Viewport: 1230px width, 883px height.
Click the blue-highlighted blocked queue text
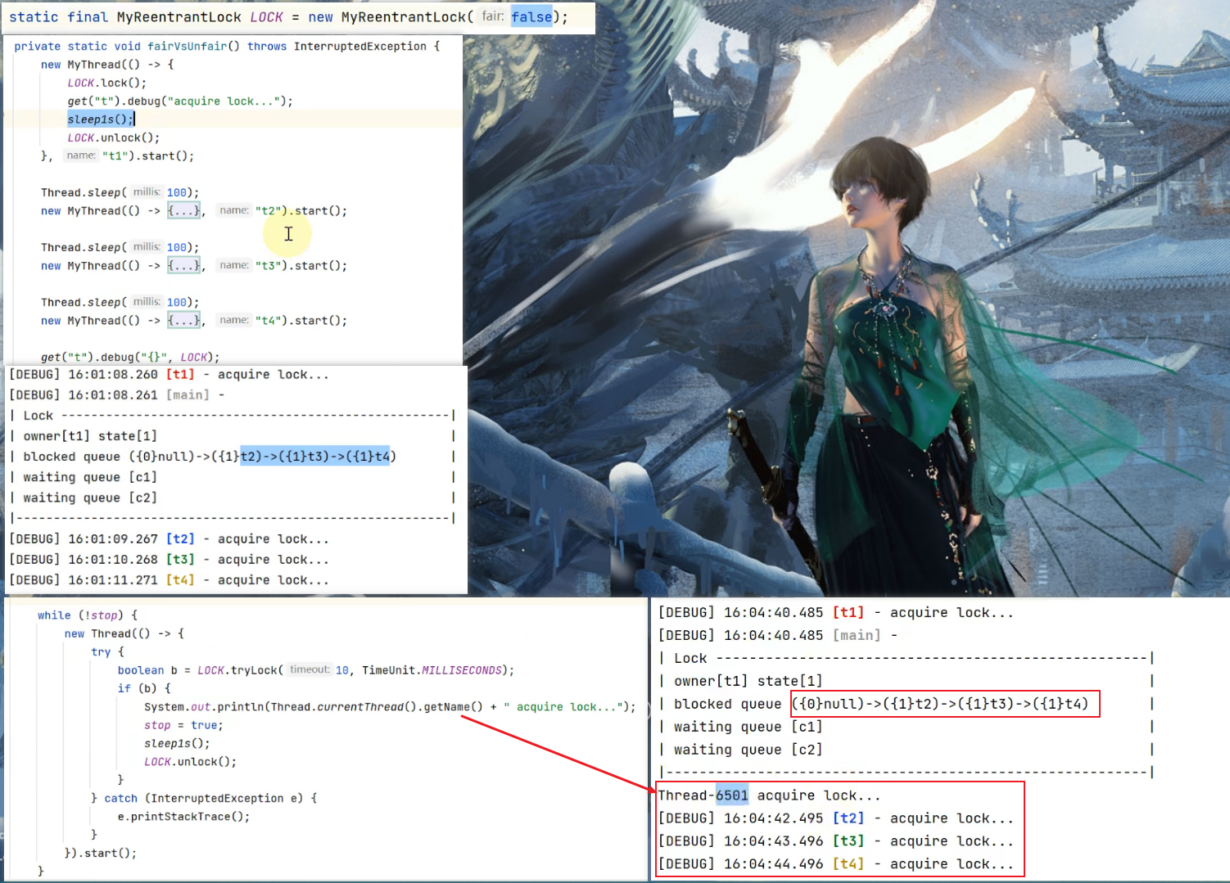pyautogui.click(x=318, y=457)
